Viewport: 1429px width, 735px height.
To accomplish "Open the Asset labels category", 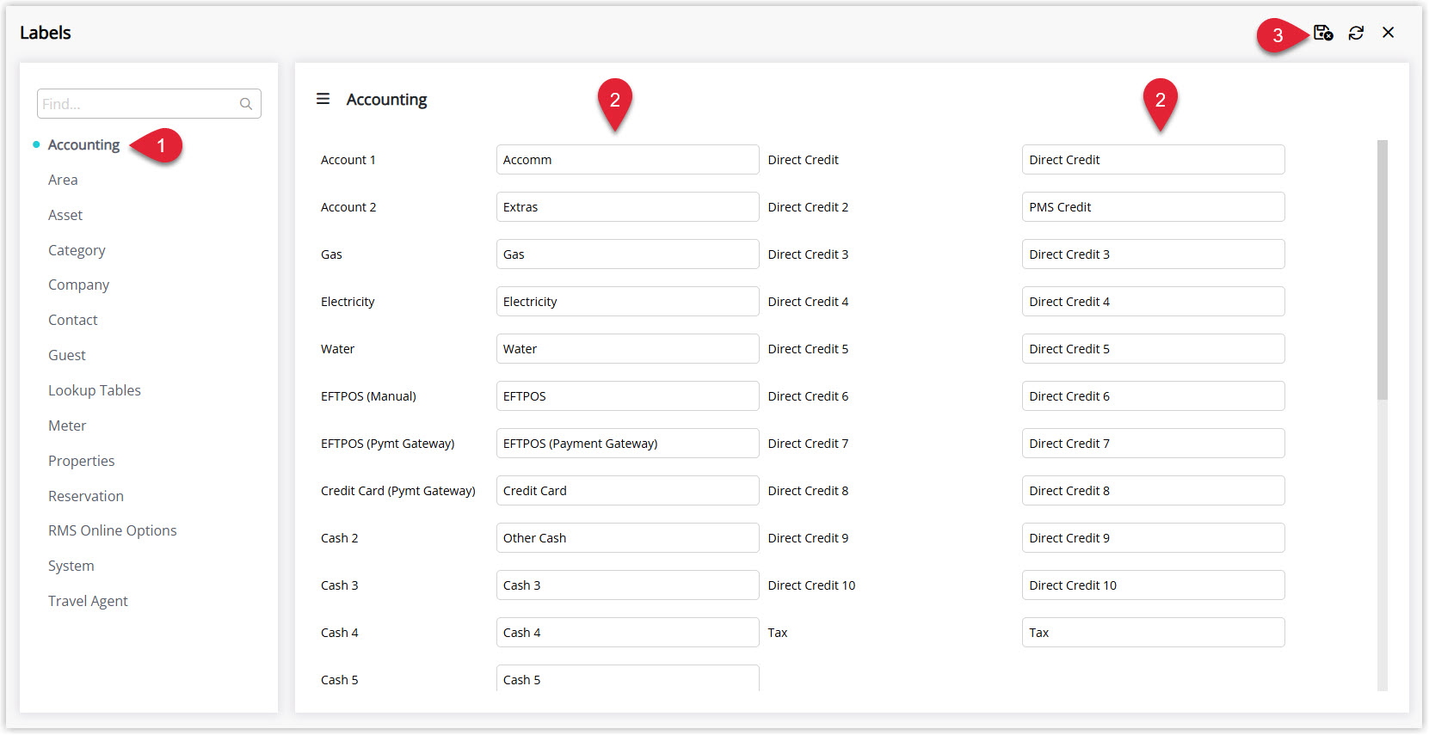I will click(x=65, y=215).
